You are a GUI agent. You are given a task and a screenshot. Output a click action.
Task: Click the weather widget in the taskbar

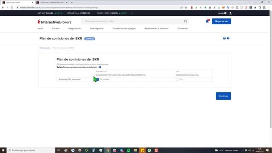tap(227, 150)
